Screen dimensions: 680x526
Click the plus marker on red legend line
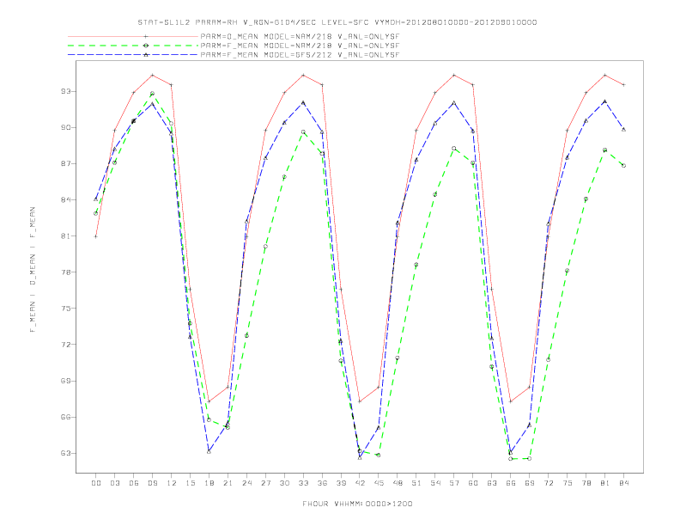click(146, 36)
